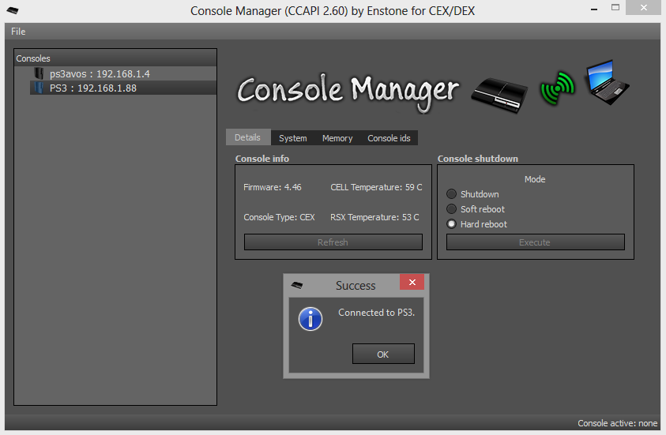Click the Connected to PS3. message

376,313
